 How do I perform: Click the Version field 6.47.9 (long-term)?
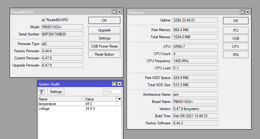[x=195, y=109]
